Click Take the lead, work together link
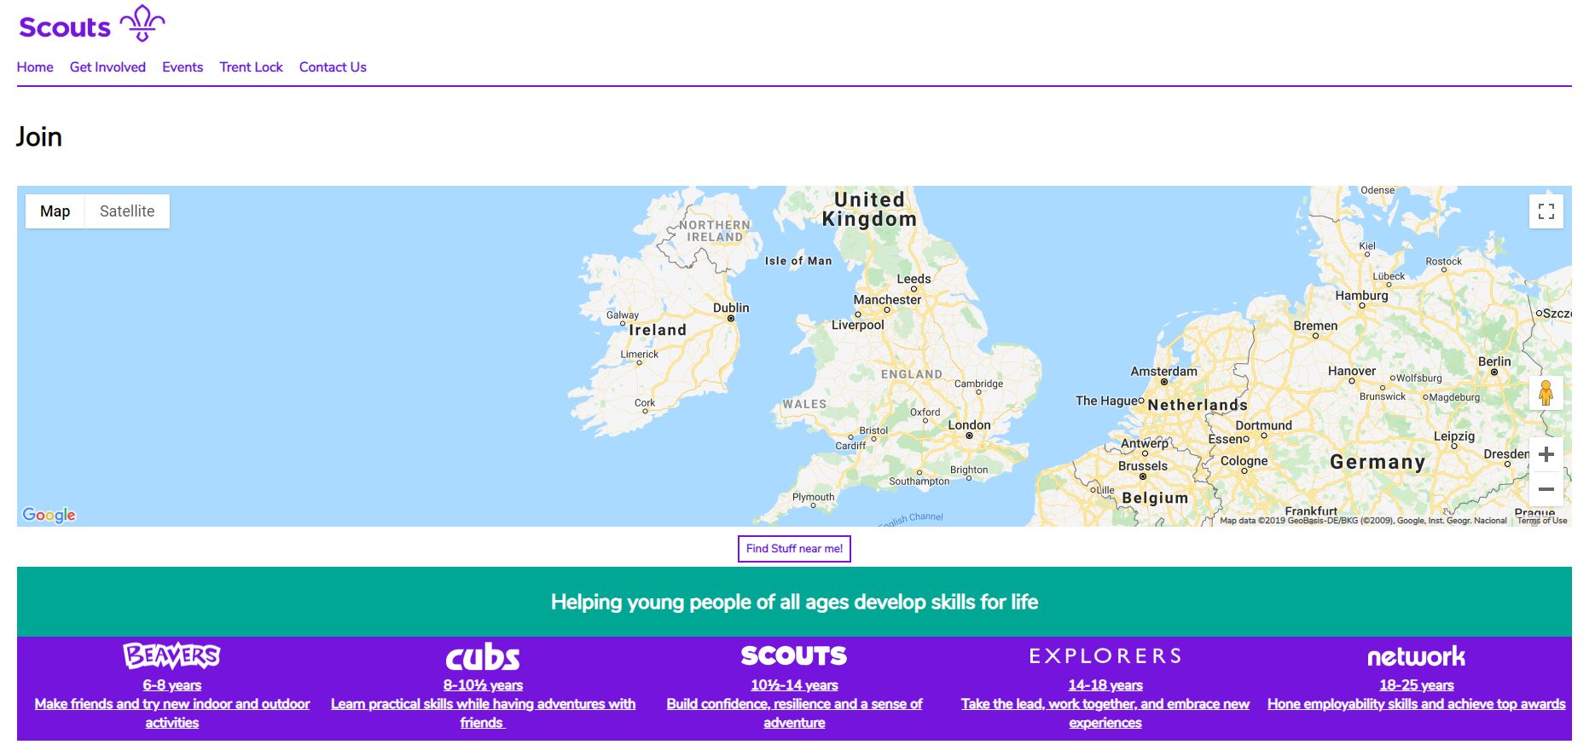The width and height of the screenshot is (1595, 756). 1105,713
